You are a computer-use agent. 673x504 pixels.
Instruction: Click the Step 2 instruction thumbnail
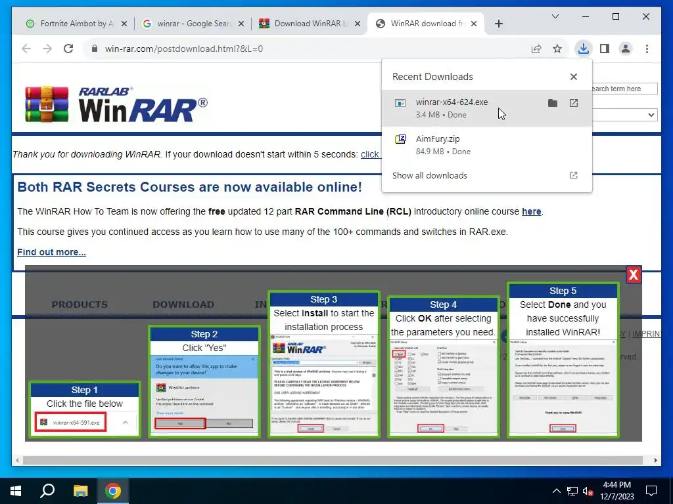[204, 381]
